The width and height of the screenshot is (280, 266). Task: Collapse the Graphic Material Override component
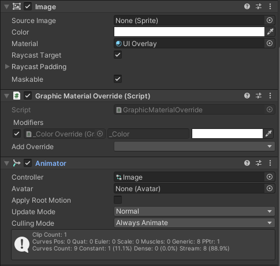7,96
